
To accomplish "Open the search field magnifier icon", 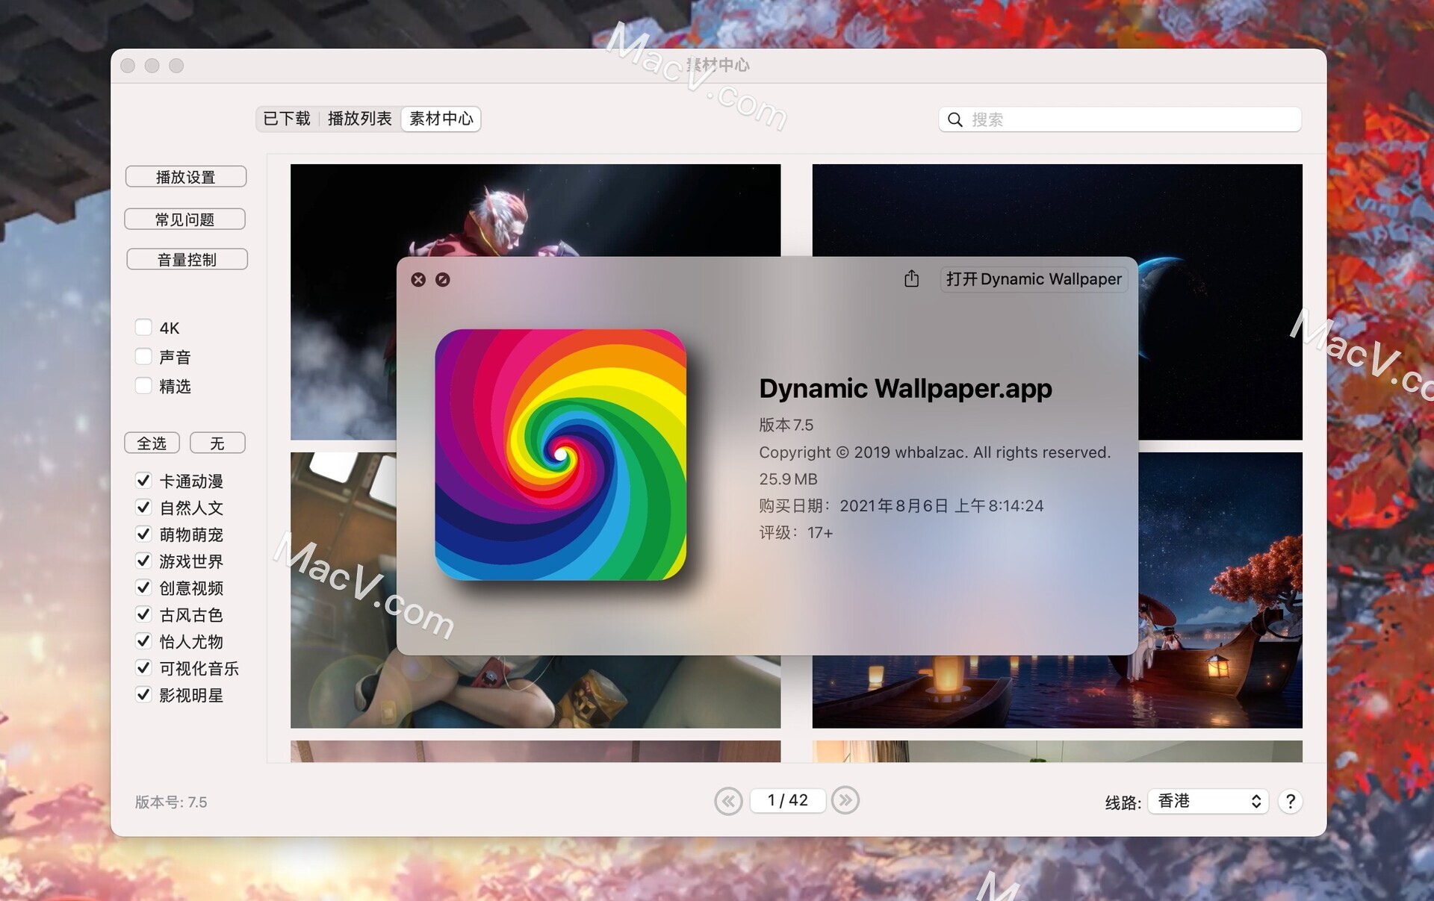I will pyautogui.click(x=955, y=119).
